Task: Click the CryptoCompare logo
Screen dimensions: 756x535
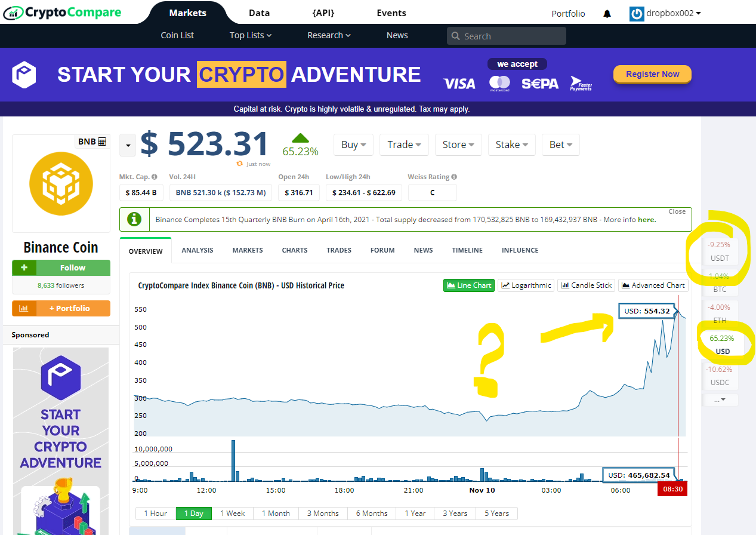Action: [61, 12]
